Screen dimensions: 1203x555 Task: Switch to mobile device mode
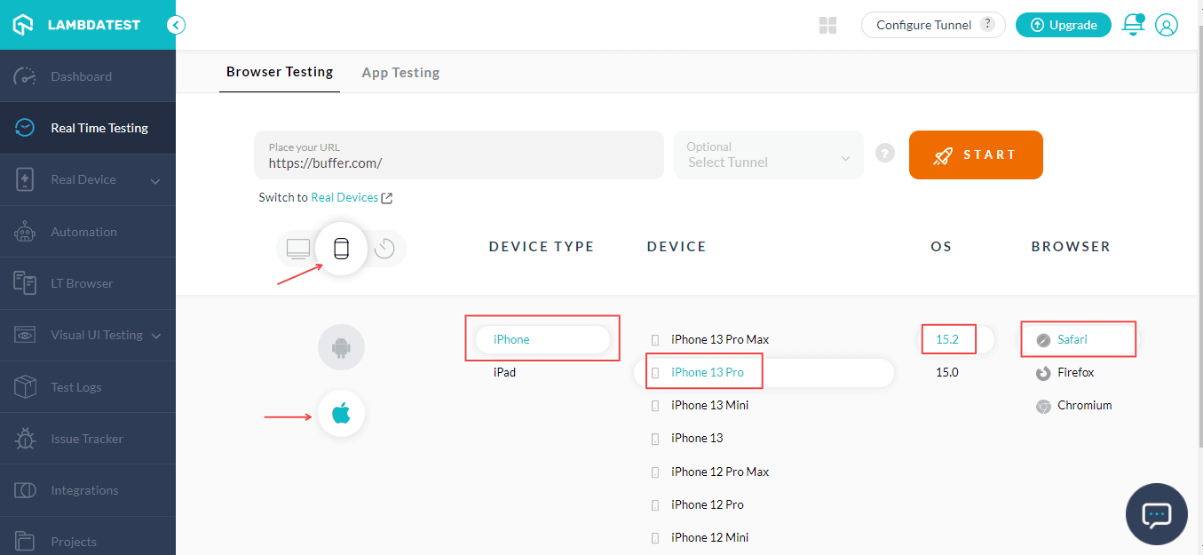341,249
